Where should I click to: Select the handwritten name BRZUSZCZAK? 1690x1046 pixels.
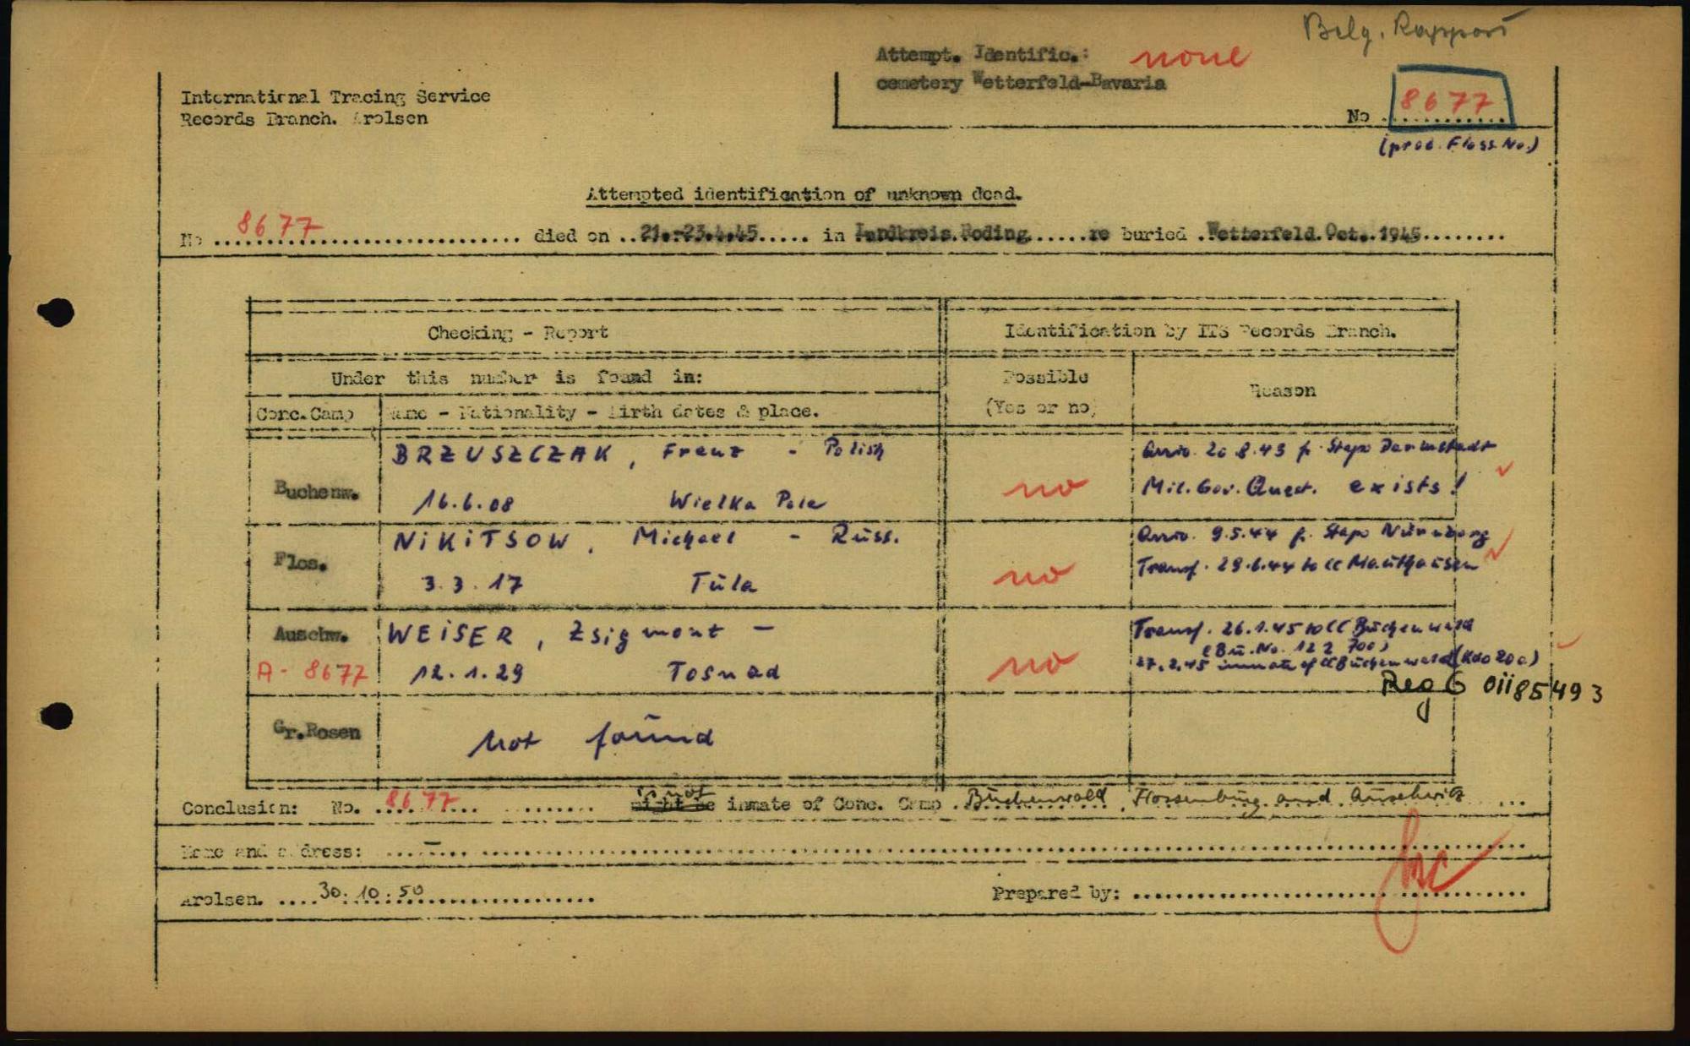click(501, 455)
